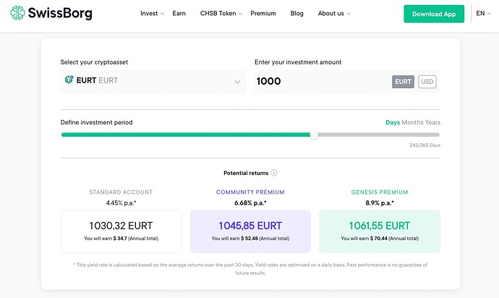Click the 245/365 Days label
Screen dimensions: 499x298
click(x=425, y=145)
